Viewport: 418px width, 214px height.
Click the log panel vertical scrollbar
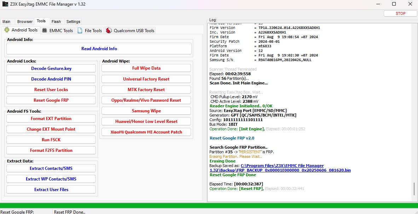click(x=414, y=189)
